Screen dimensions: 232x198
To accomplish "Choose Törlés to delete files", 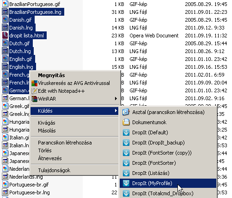I will pyautogui.click(x=74, y=150).
